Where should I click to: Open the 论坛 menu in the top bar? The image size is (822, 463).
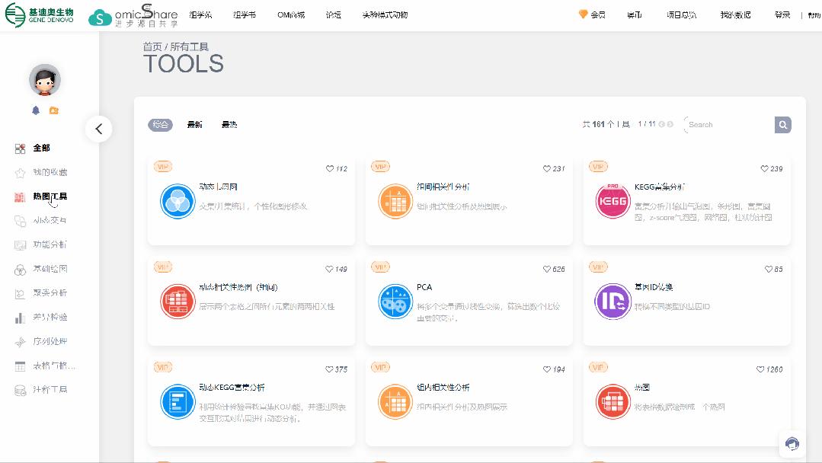pos(332,14)
